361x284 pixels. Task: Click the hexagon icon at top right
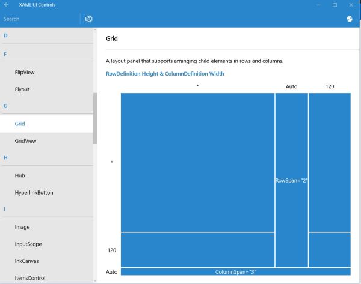point(350,19)
